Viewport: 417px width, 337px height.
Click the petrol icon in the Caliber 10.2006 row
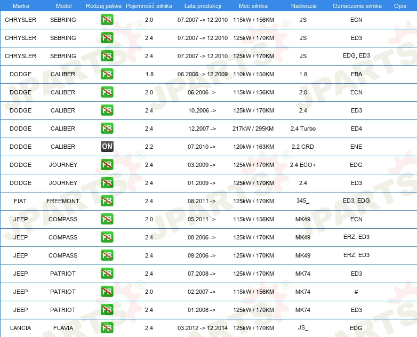click(107, 110)
